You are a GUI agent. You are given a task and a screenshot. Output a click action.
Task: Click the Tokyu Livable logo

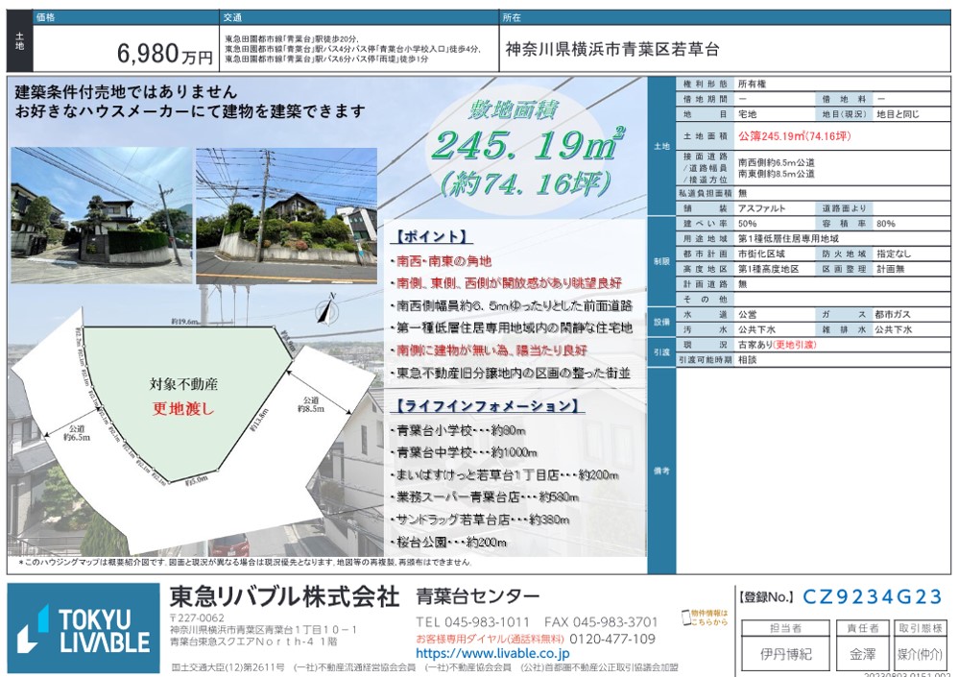84,629
